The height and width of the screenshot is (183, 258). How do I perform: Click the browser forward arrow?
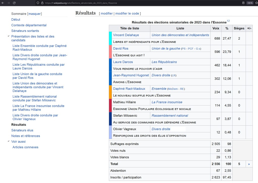point(8,3)
